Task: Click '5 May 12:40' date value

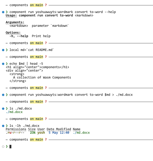Action: (59, 133)
